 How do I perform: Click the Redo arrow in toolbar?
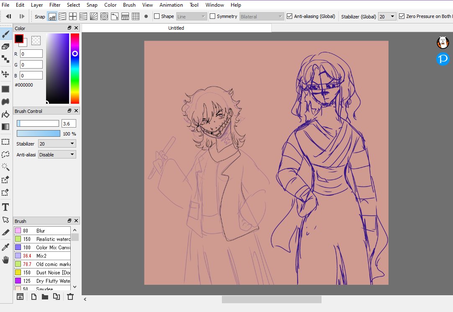click(x=22, y=16)
